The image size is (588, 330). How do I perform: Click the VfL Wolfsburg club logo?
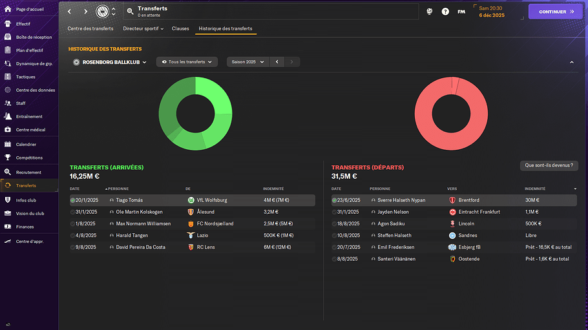[191, 200]
